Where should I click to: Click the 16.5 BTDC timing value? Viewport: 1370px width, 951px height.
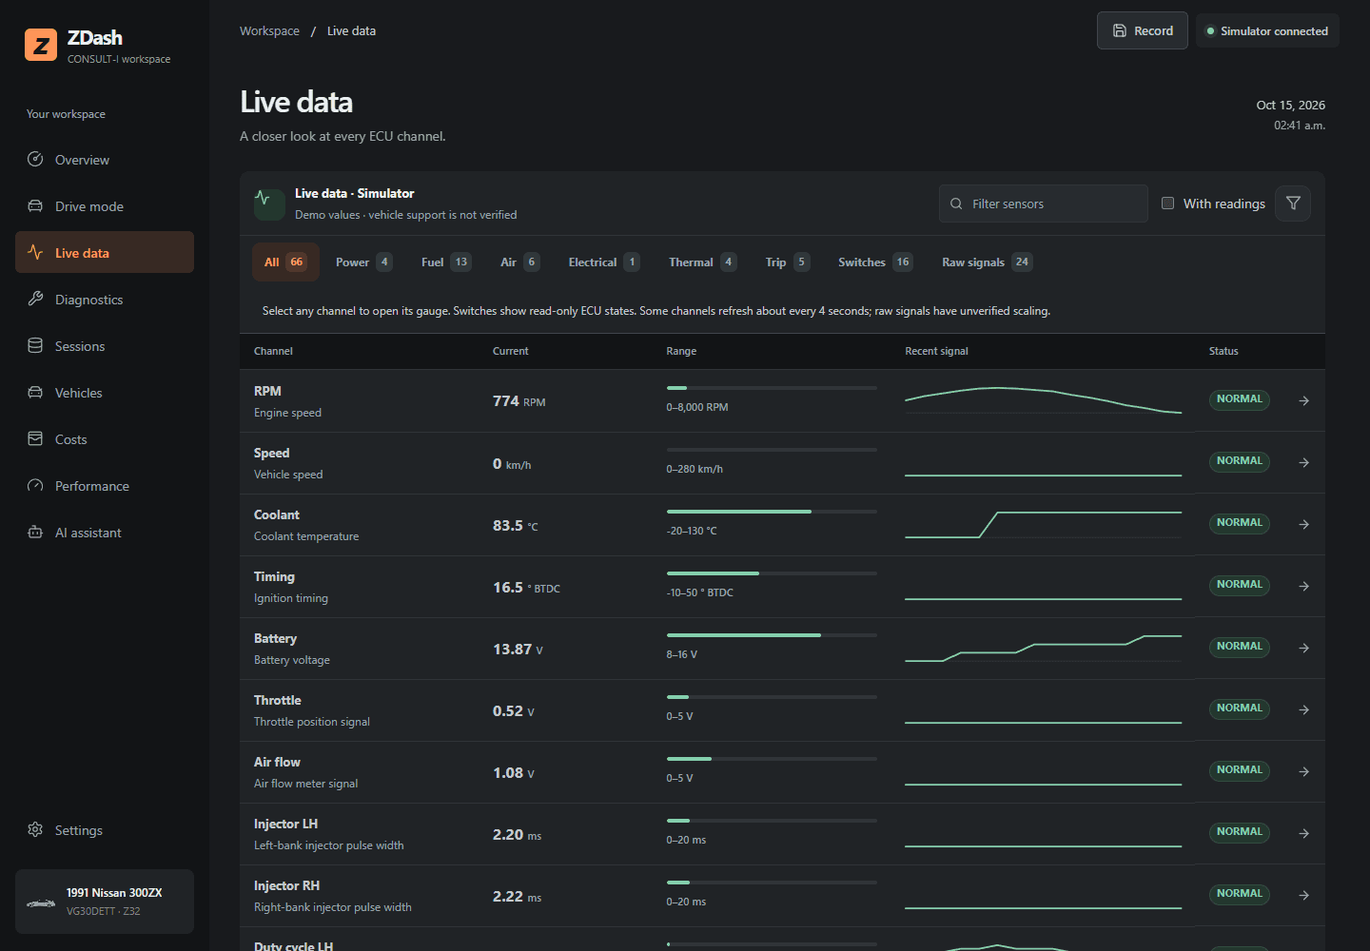tap(526, 587)
